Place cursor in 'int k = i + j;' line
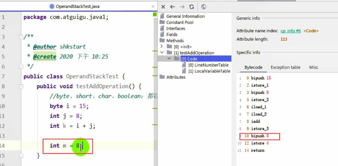Screen dimensions: 338x166 pos(73,126)
